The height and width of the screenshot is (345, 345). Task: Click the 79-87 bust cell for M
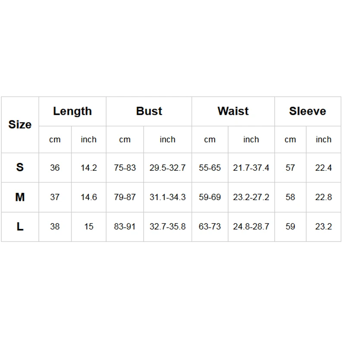pyautogui.click(x=125, y=197)
